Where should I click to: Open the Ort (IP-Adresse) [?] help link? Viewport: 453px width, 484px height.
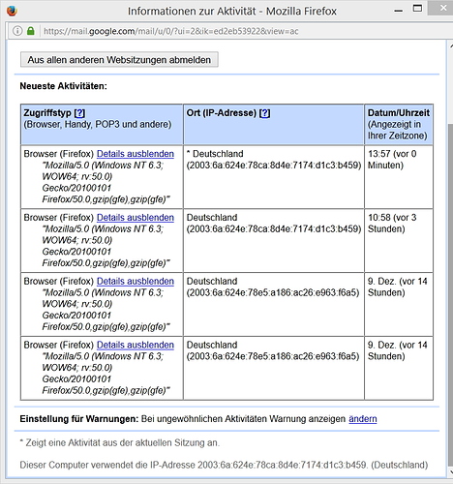[x=265, y=113]
